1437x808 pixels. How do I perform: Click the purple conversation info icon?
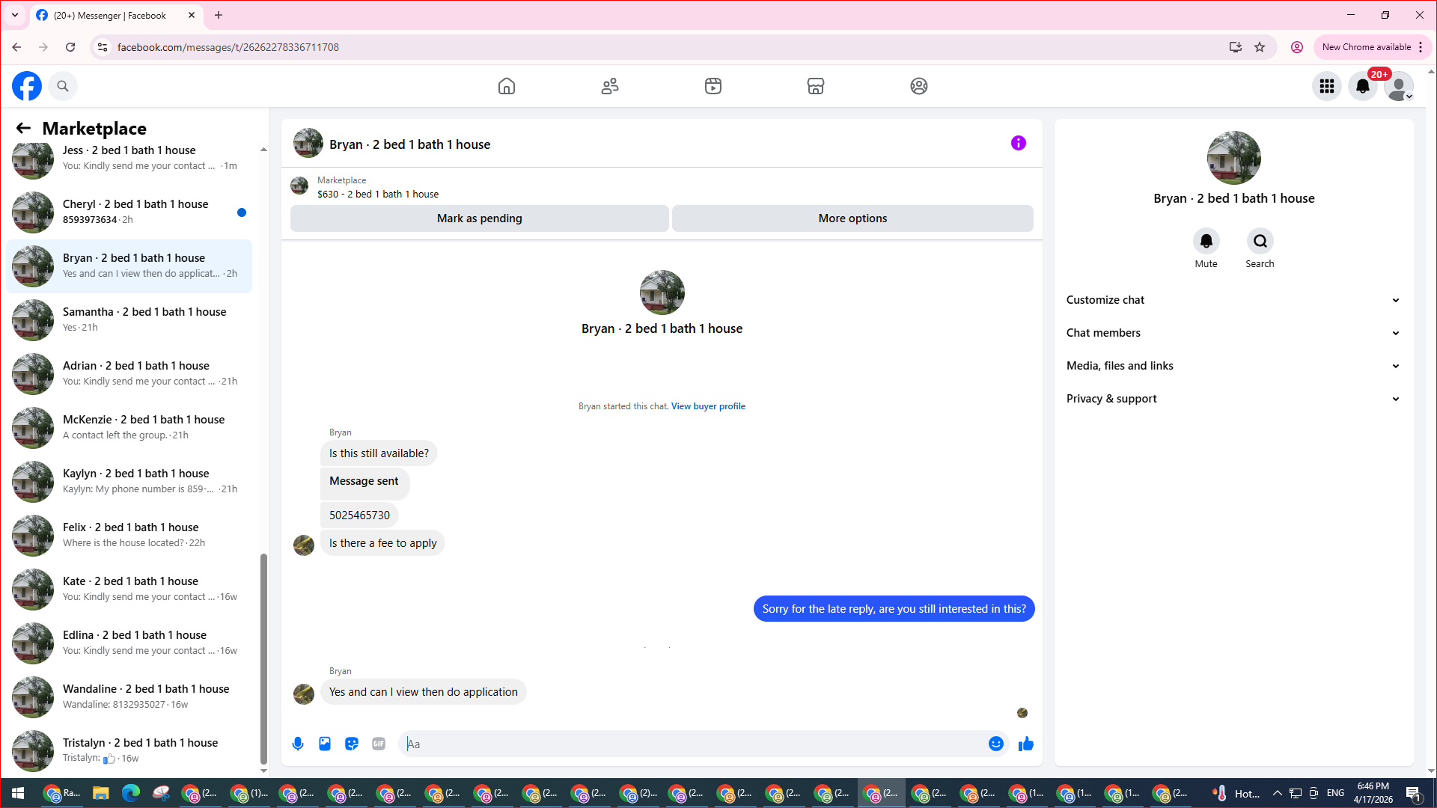(x=1018, y=143)
